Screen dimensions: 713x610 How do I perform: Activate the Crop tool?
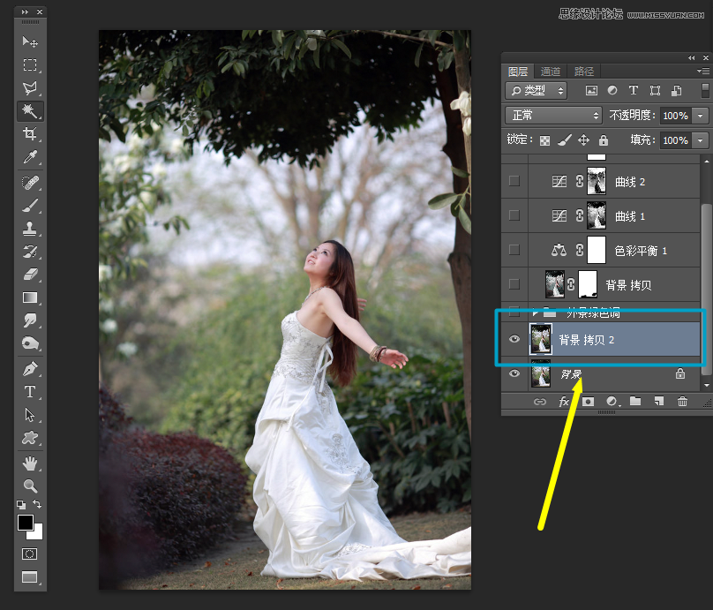[x=29, y=133]
